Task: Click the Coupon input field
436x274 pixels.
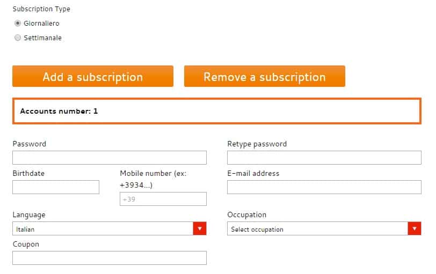Action: click(110, 258)
